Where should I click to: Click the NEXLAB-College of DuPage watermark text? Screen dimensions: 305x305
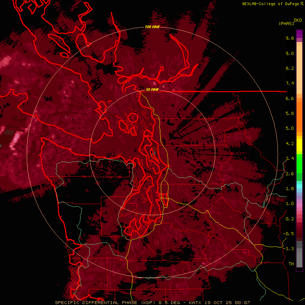(272, 4)
